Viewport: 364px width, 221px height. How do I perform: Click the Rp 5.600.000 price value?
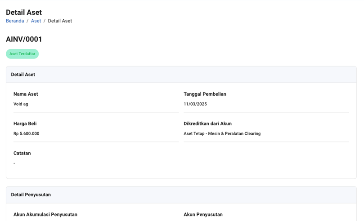(27, 134)
